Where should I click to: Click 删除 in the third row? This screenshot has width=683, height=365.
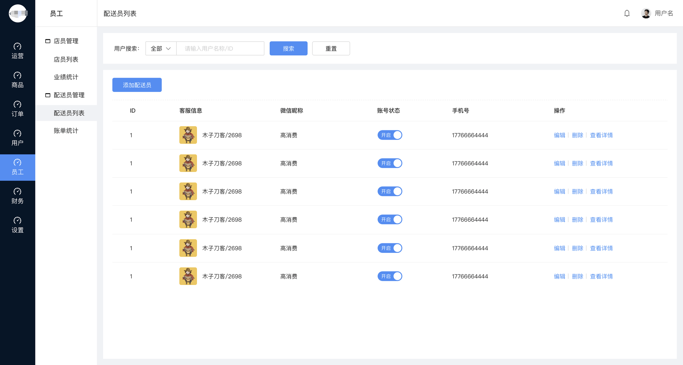point(578,191)
